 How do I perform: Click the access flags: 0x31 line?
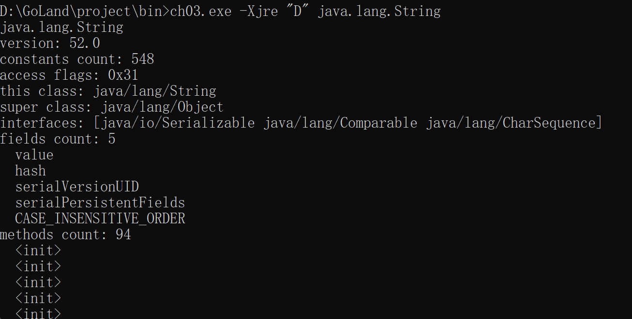click(70, 75)
